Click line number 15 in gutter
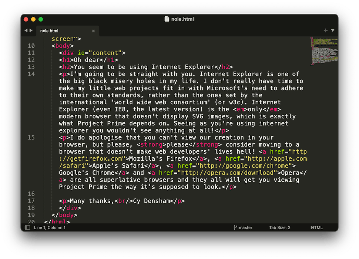This screenshot has width=359, height=259. tap(31, 138)
